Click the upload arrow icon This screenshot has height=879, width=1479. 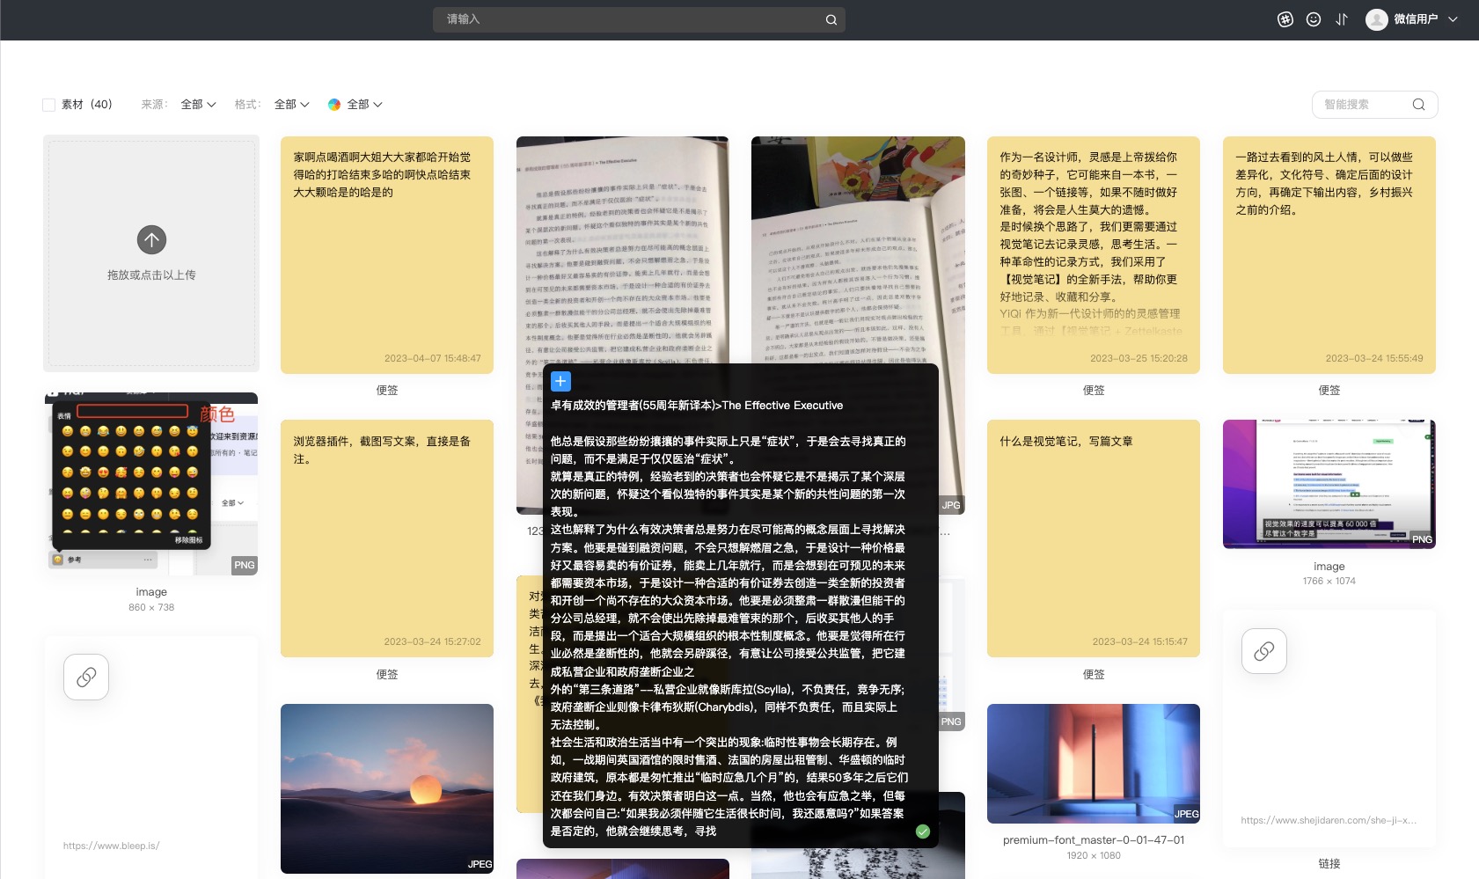click(x=151, y=239)
